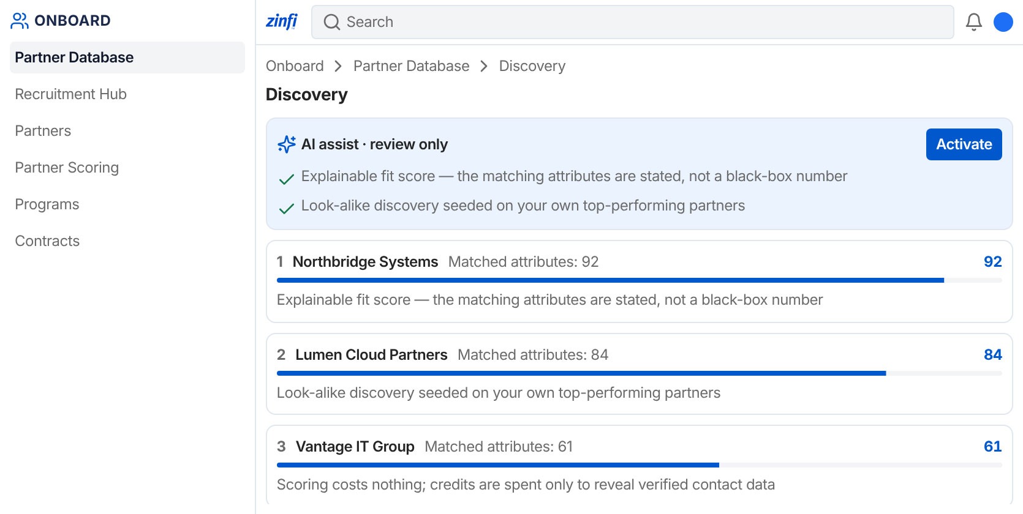
Task: Click the Northbridge Systems score bar
Action: pos(640,280)
